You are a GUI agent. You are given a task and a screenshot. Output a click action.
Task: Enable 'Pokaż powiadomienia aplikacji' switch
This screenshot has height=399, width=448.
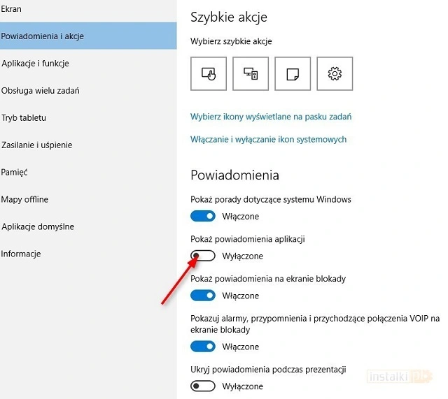coord(203,256)
